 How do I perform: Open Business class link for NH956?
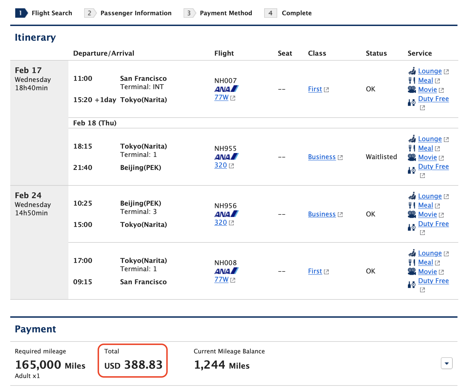coord(322,214)
